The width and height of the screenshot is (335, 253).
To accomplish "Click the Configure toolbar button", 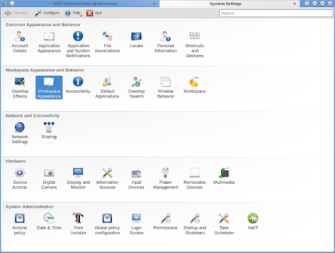I will 47,13.
